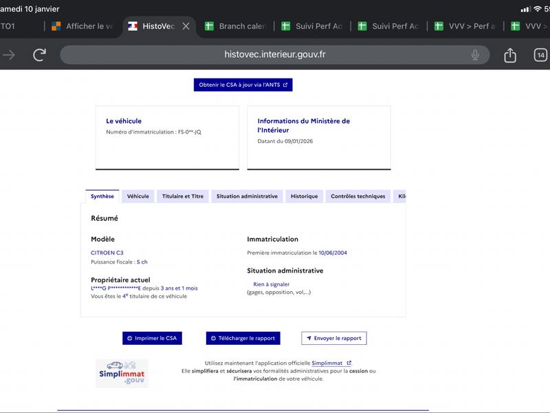Click the histovec.interieur.gouv.fr address bar
This screenshot has height=413, width=550.
point(274,55)
